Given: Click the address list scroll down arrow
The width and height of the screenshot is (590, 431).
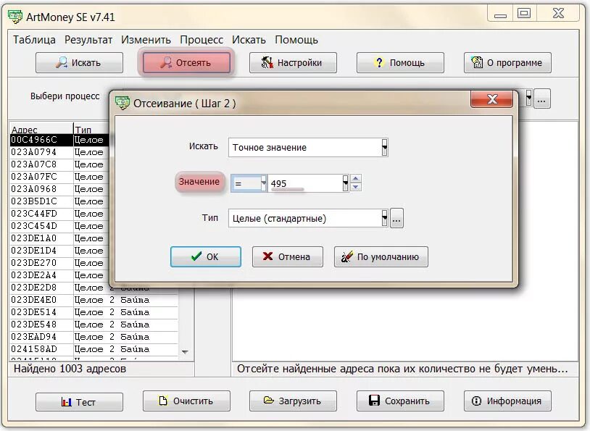Looking at the screenshot, I should tap(185, 352).
